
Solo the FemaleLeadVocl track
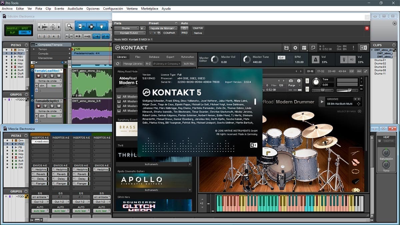pos(52,76)
